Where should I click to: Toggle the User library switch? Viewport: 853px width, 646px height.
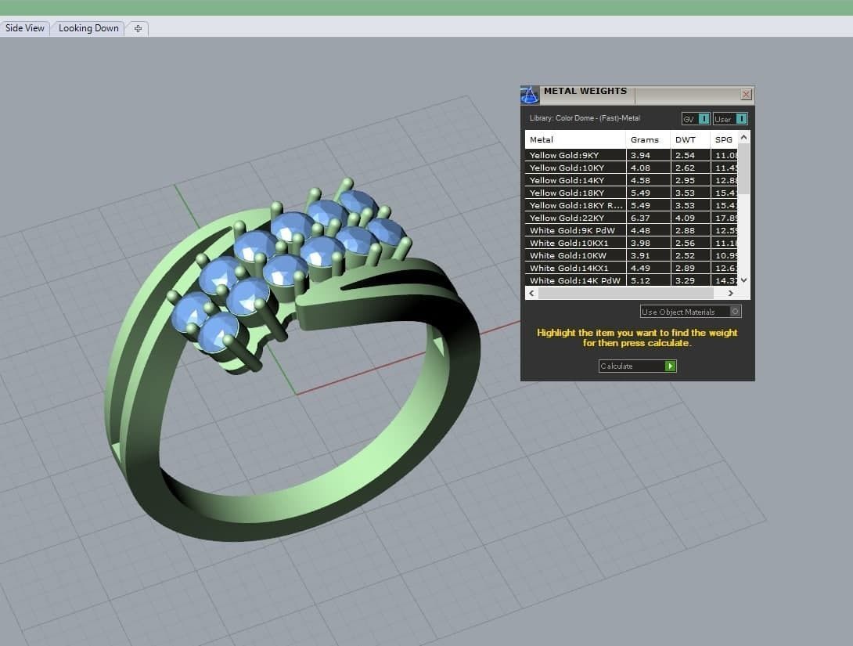coord(731,119)
